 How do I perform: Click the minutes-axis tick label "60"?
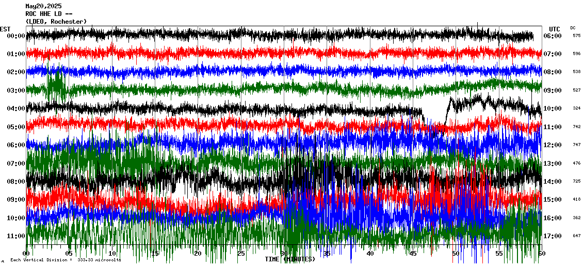tap(542, 254)
